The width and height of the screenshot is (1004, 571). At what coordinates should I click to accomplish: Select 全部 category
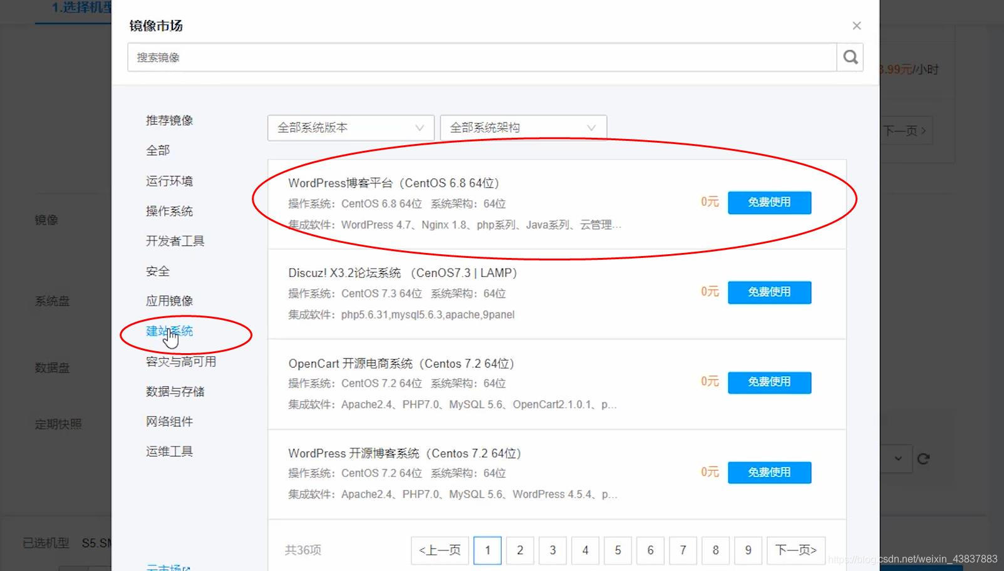click(x=158, y=150)
